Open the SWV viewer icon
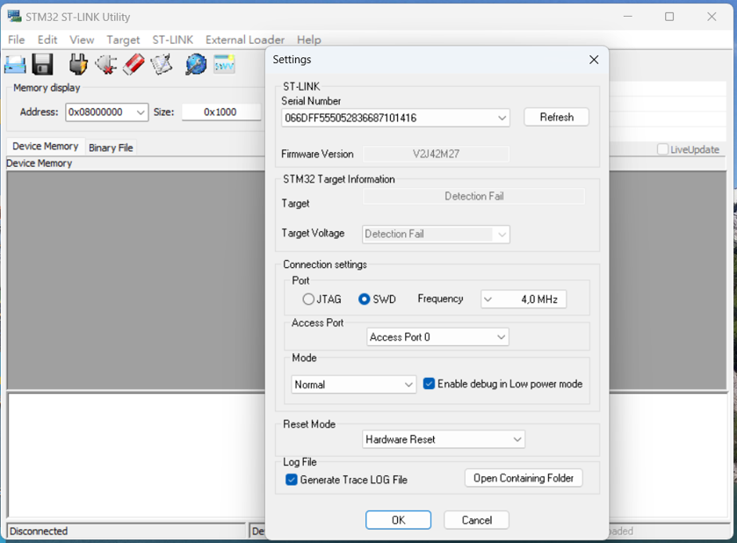 click(224, 64)
